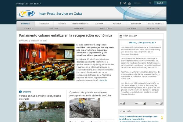Screen dimensions: 183x122
Task: Focus the Buscar search field
Action: tap(141, 3)
